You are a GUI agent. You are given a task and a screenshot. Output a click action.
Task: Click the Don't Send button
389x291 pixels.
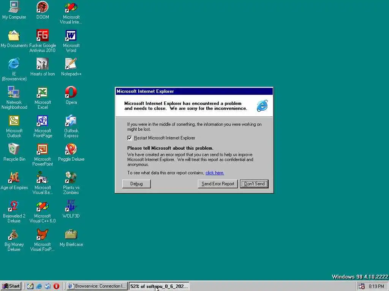254,184
